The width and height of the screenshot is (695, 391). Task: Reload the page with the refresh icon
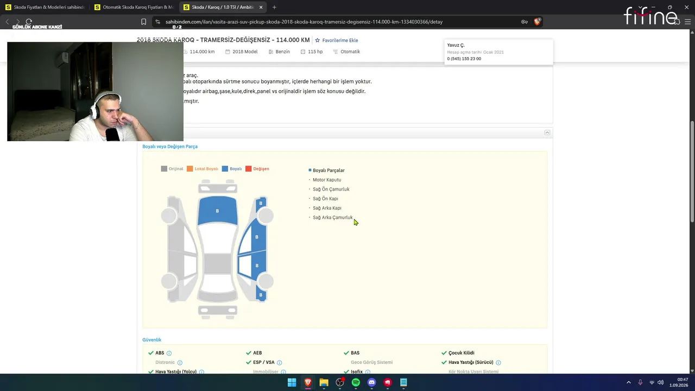coord(29,22)
